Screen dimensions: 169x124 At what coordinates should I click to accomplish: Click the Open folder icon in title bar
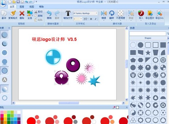[14, 2]
